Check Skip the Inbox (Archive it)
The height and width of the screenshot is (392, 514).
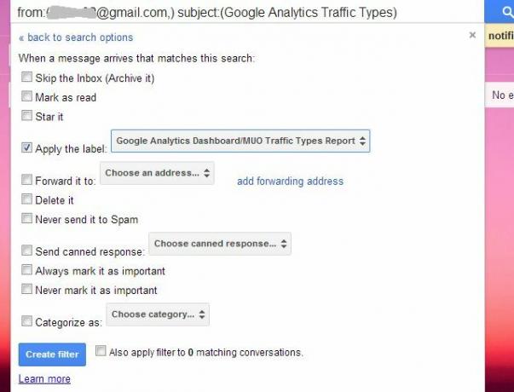[27, 77]
